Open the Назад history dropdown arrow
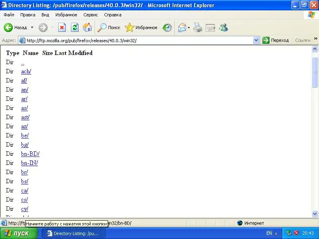The height and width of the screenshot is (239, 319). (x=32, y=27)
